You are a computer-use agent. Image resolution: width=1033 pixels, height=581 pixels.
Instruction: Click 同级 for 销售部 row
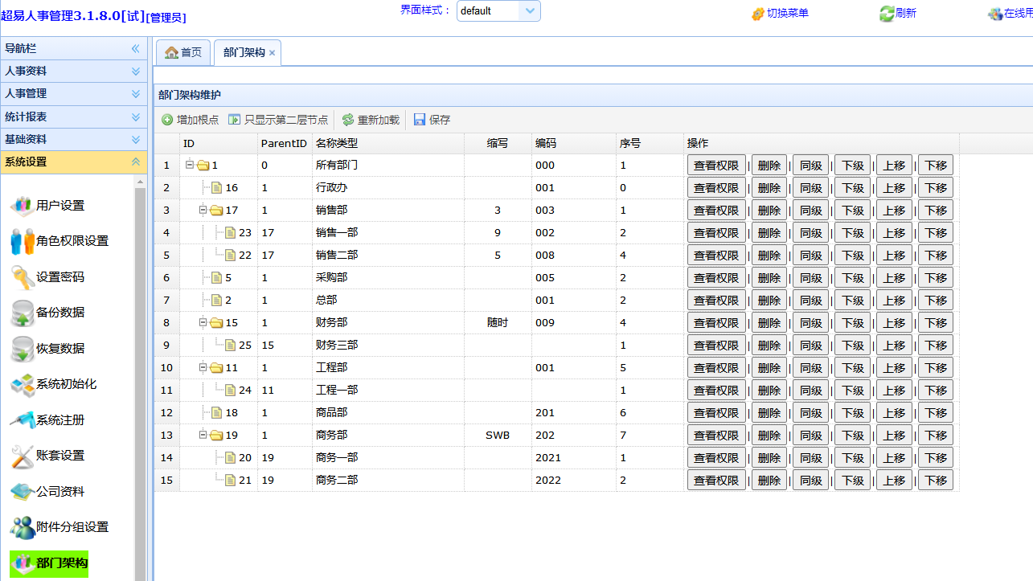point(811,211)
